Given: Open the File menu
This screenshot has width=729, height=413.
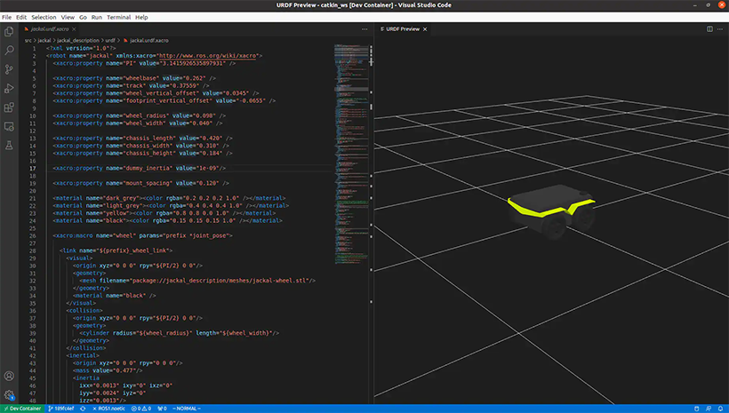Looking at the screenshot, I should click(x=6, y=17).
